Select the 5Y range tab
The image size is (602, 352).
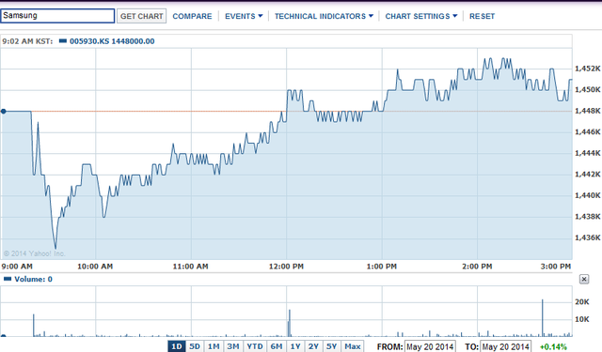(332, 346)
